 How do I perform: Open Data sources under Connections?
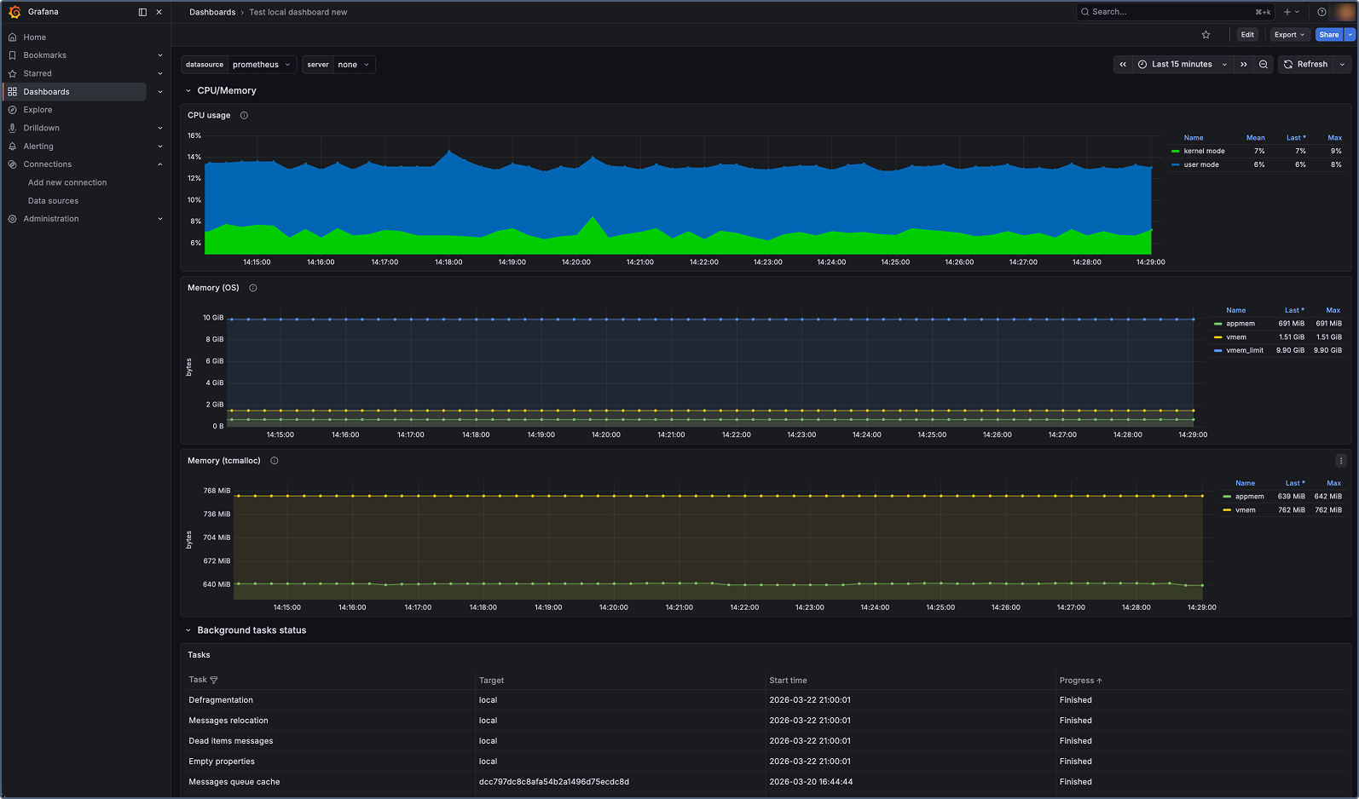pyautogui.click(x=53, y=201)
